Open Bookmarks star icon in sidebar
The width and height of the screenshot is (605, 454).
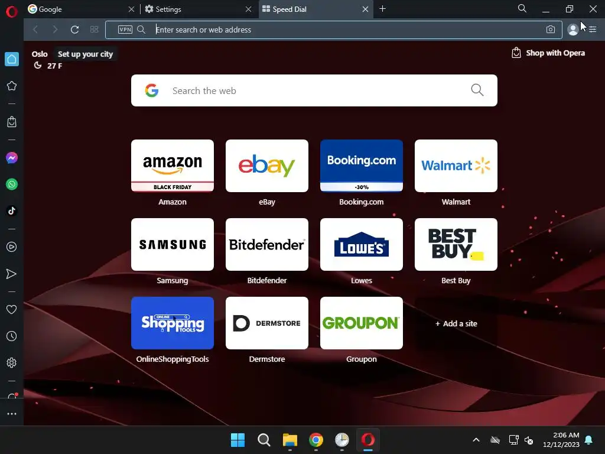12,86
